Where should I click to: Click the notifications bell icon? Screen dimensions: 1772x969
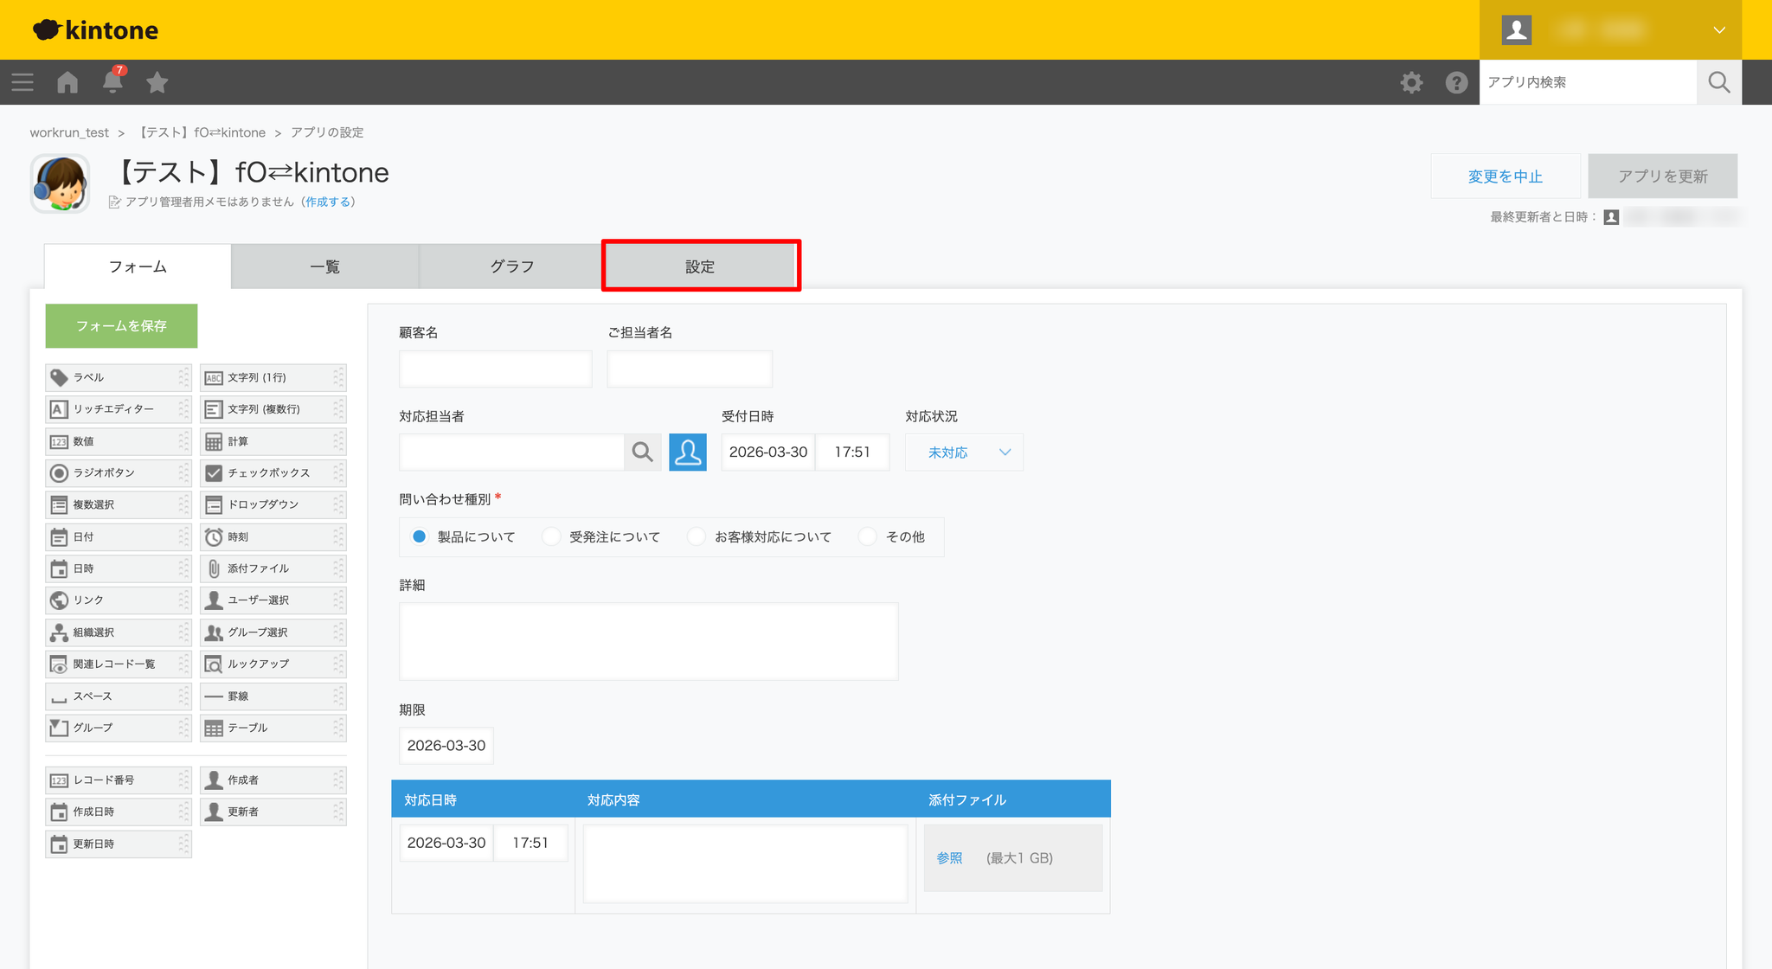(112, 82)
